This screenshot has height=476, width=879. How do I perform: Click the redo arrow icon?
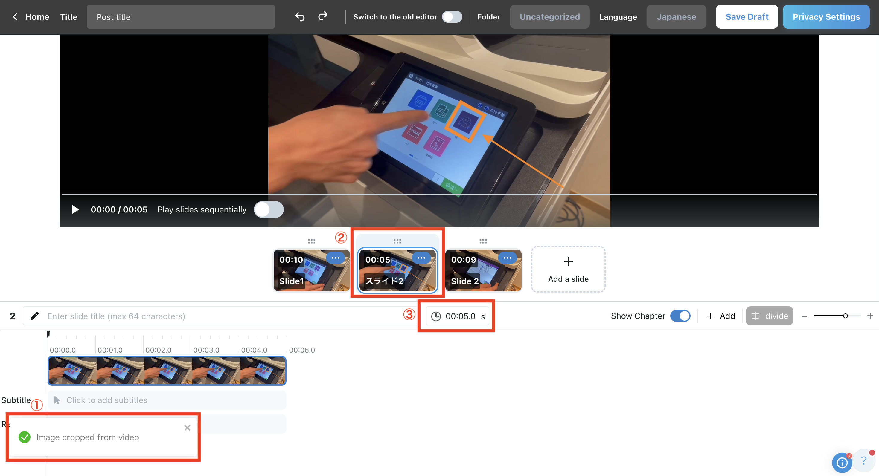point(322,16)
